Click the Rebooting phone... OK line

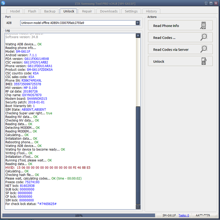[x=22, y=142]
